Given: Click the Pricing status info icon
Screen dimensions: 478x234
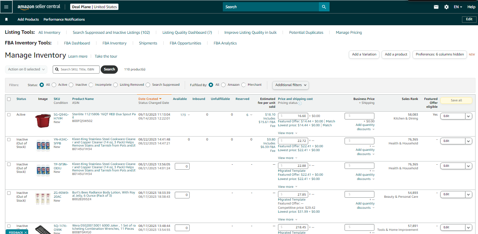Looking at the screenshot, I should coord(300,103).
